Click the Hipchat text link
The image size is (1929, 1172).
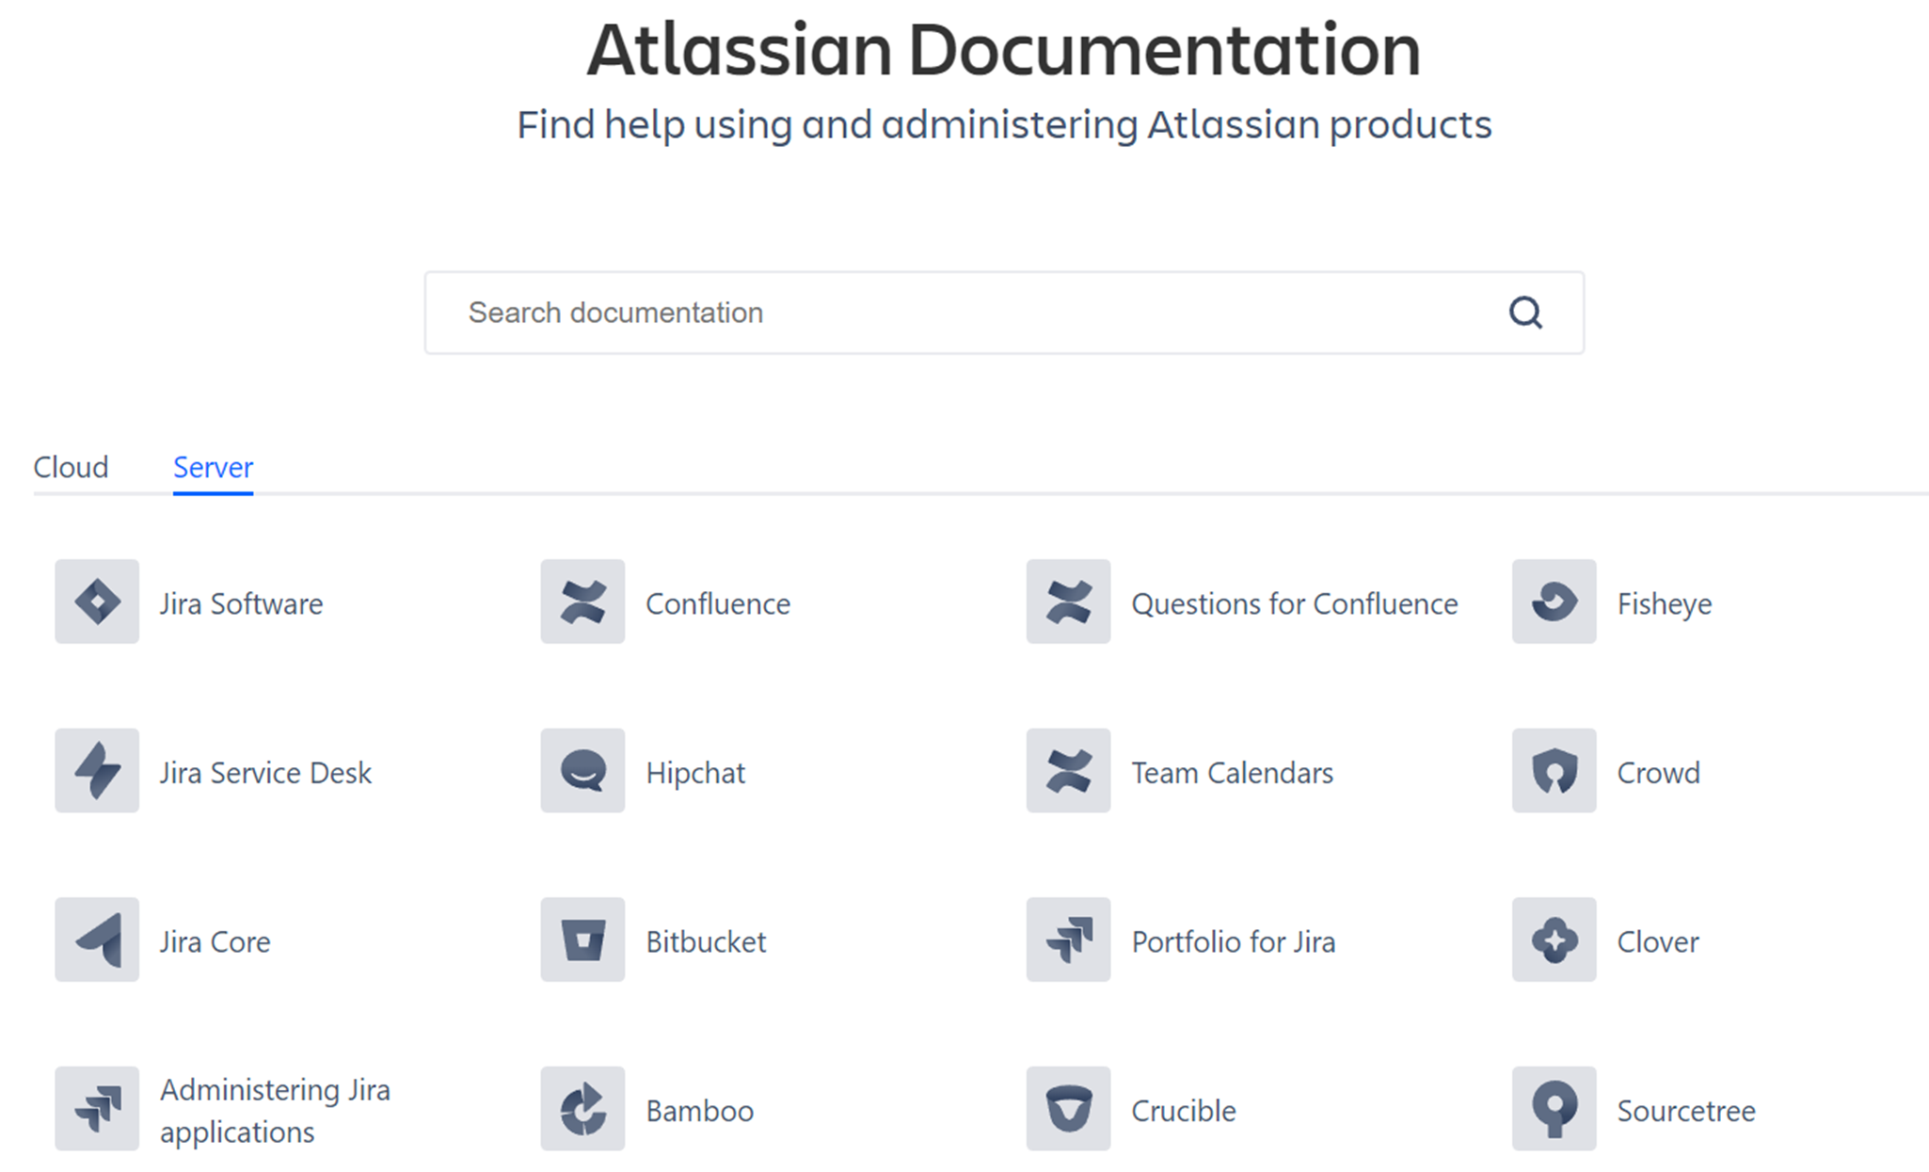695,773
